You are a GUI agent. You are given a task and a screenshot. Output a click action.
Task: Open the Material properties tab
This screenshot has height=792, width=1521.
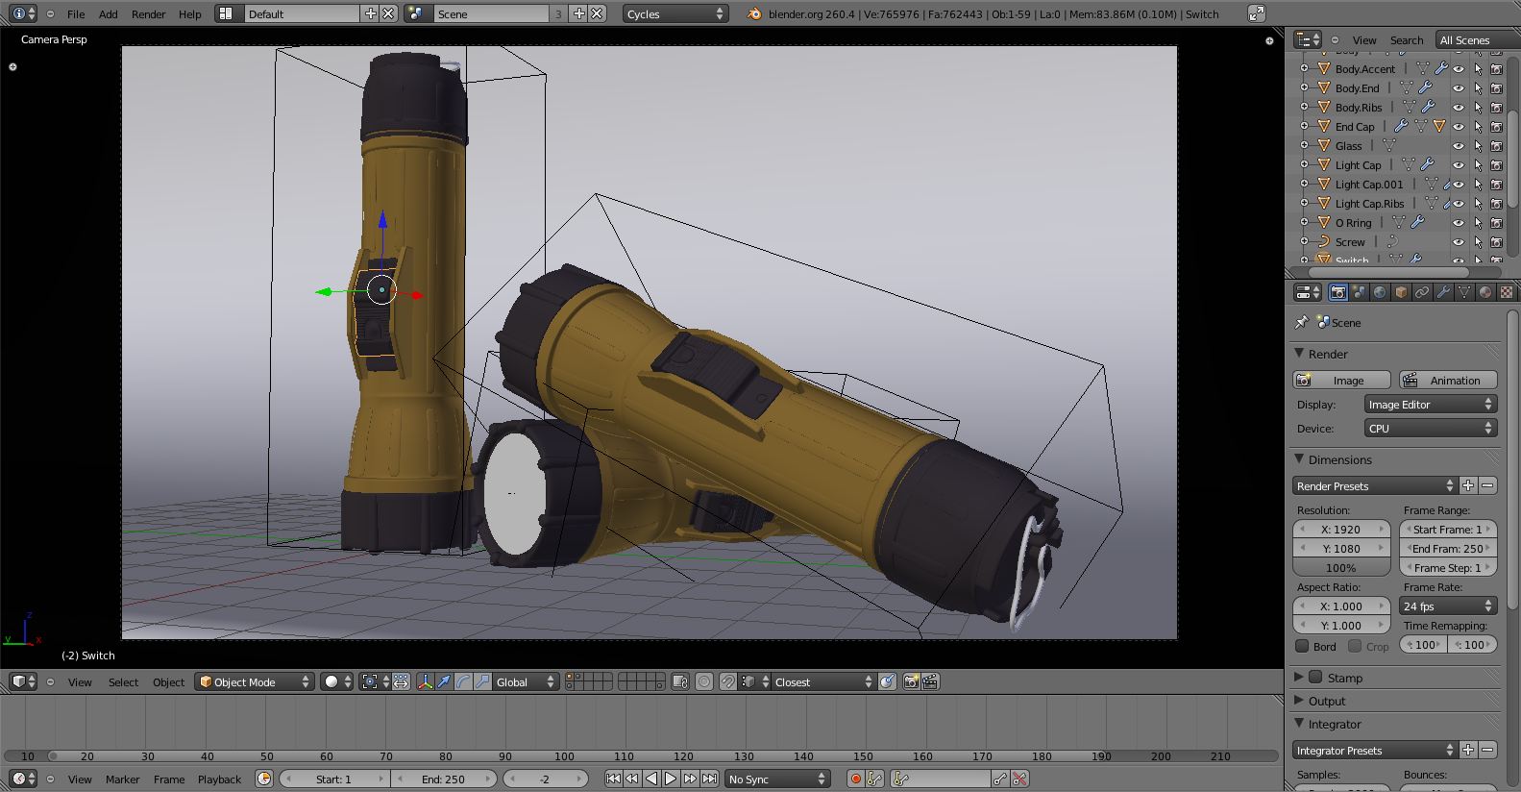tap(1485, 292)
